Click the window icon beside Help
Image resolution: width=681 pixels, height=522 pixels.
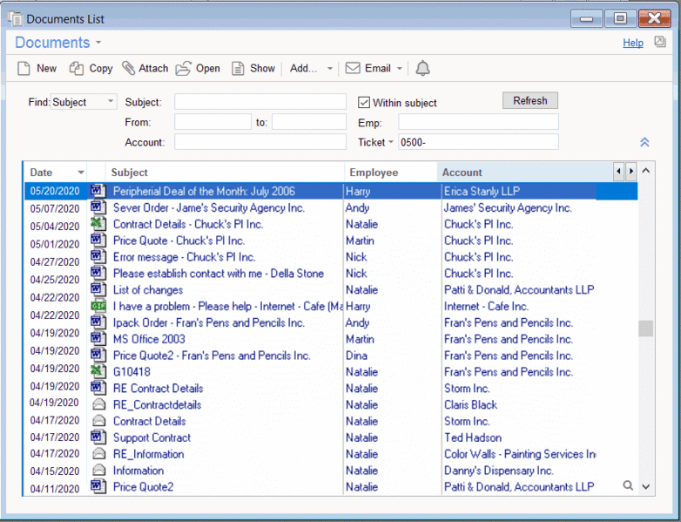660,42
